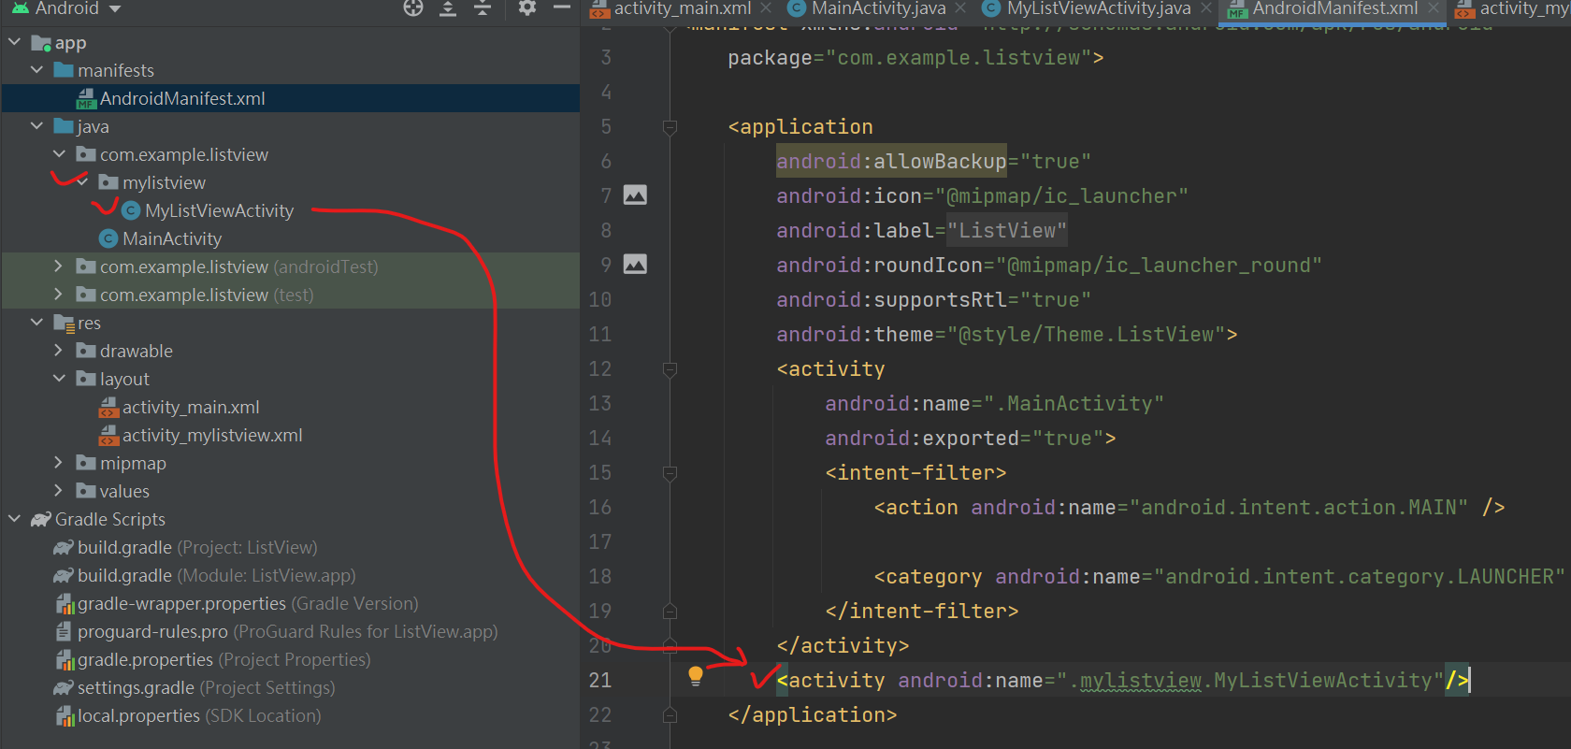The image size is (1571, 749).
Task: Click the MainActivity class icon in tree
Action: point(108,238)
